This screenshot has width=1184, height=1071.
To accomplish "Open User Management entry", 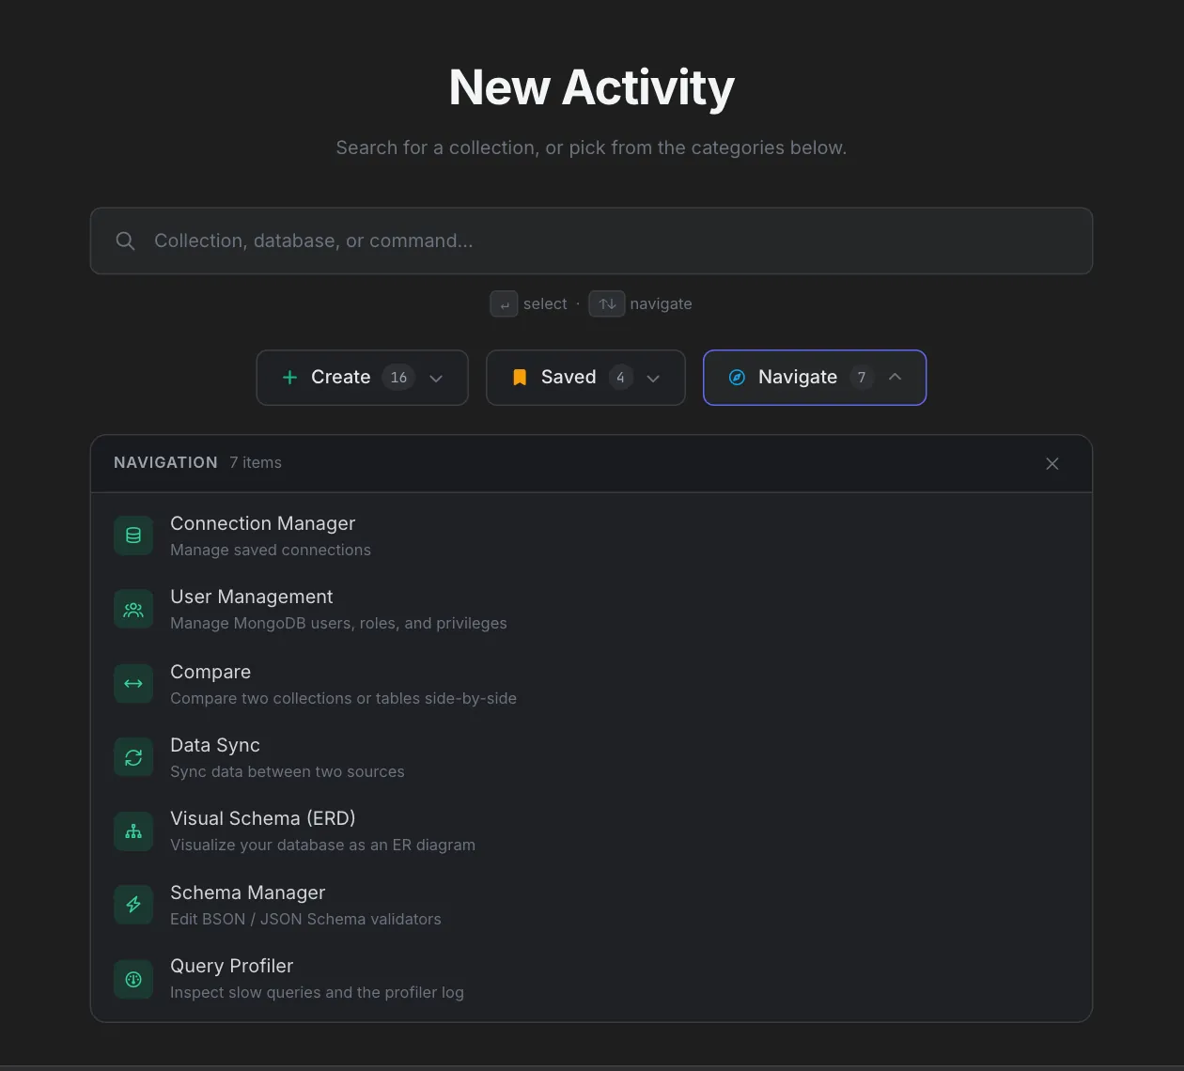I will (591, 609).
